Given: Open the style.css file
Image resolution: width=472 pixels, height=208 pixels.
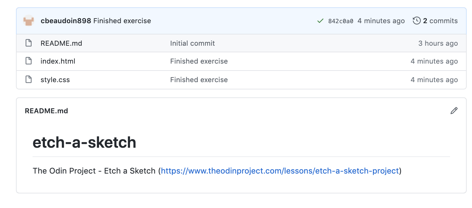Looking at the screenshot, I should click(55, 80).
